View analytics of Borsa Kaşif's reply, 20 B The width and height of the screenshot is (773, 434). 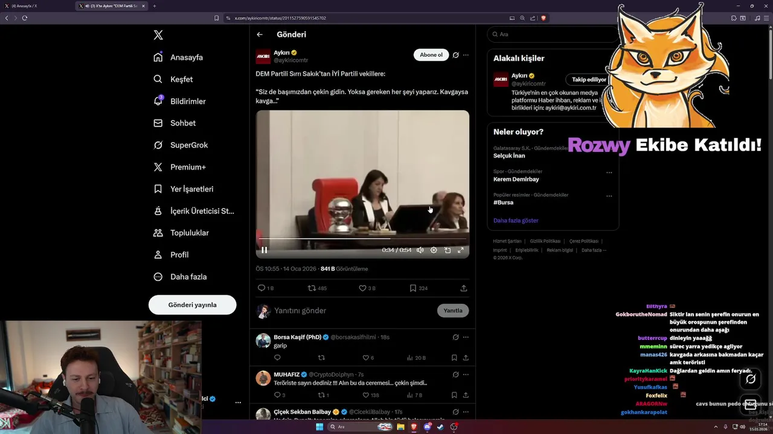click(416, 357)
